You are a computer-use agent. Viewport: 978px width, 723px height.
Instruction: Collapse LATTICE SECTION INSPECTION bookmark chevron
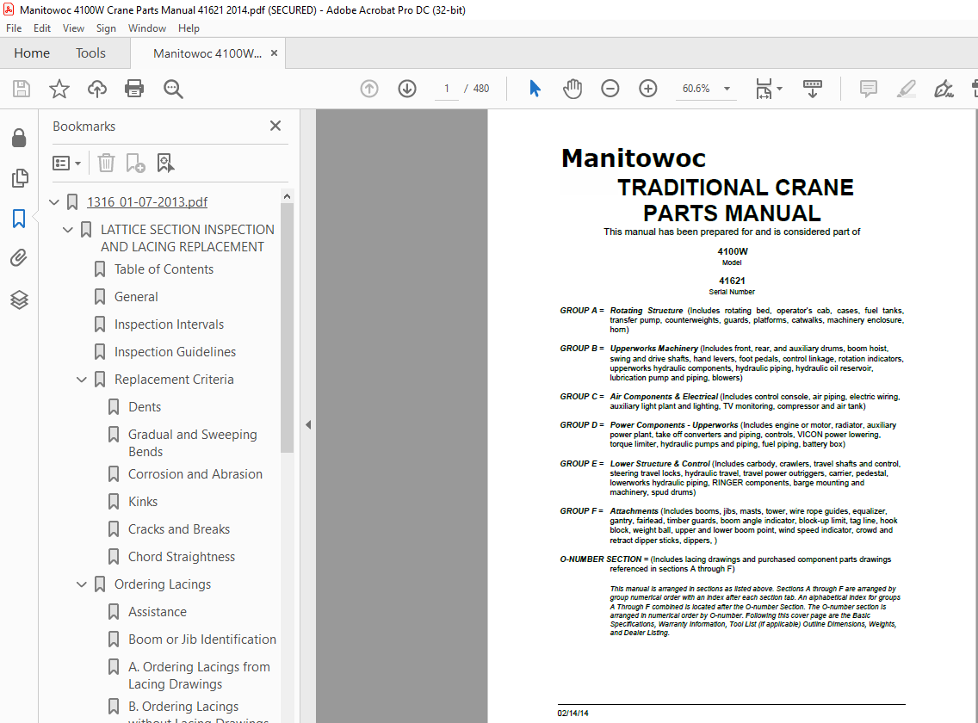pos(68,230)
